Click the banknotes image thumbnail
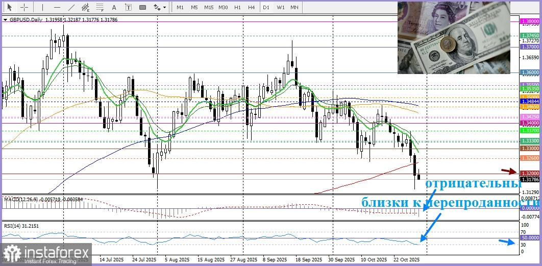The width and height of the screenshot is (542, 266). click(x=454, y=37)
